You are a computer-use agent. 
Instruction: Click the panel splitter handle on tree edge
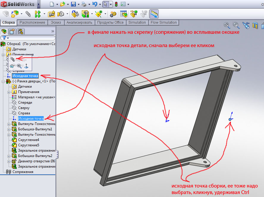pyautogui.click(x=57, y=154)
